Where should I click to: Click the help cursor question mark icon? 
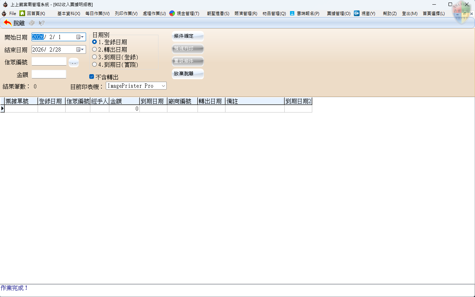pyautogui.click(x=42, y=23)
